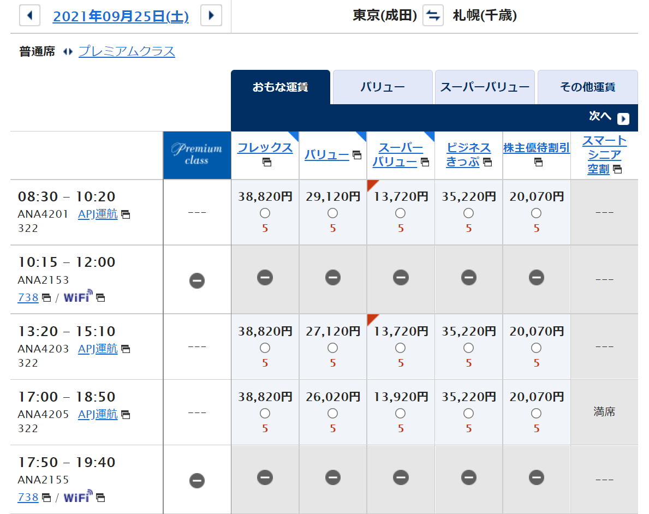
Task: Open スマートシニア空割 fare column link
Action: point(604,154)
